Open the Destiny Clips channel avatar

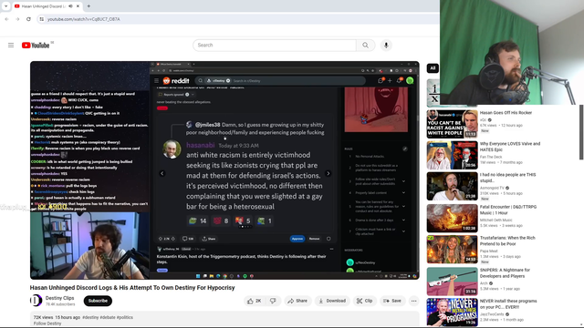(x=36, y=300)
